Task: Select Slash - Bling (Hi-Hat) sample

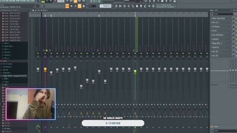Action: point(12,16)
